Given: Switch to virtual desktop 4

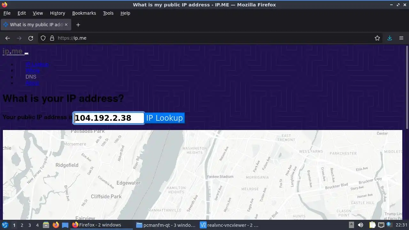Looking at the screenshot, I should (37, 225).
